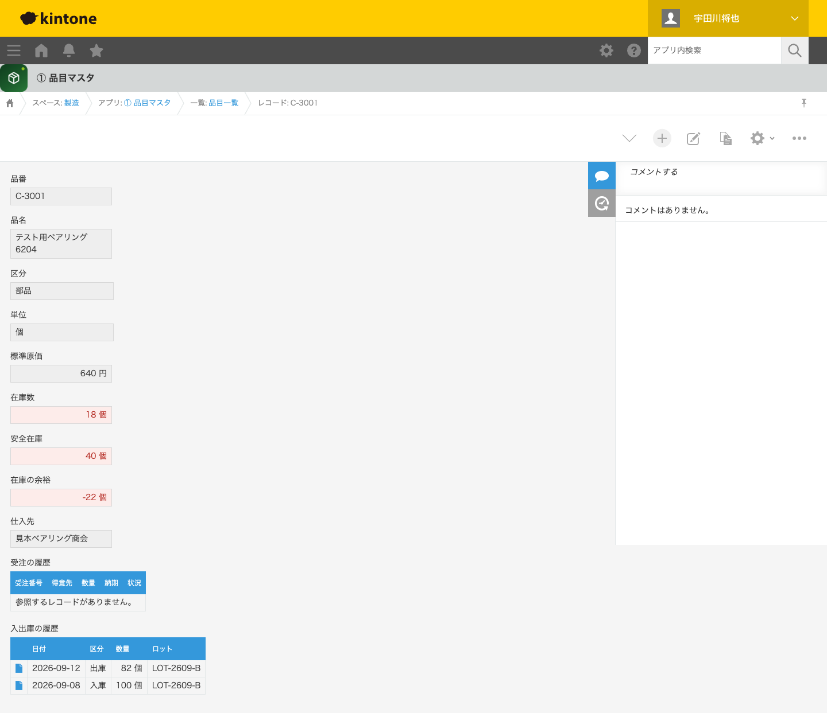This screenshot has width=827, height=713.
Task: Click the 受注番号 column header
Action: tap(29, 583)
